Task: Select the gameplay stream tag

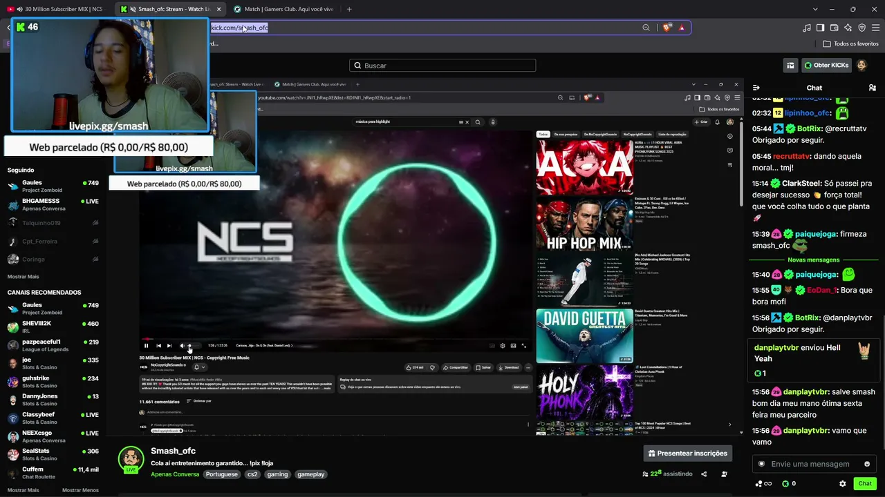Action: click(x=310, y=474)
